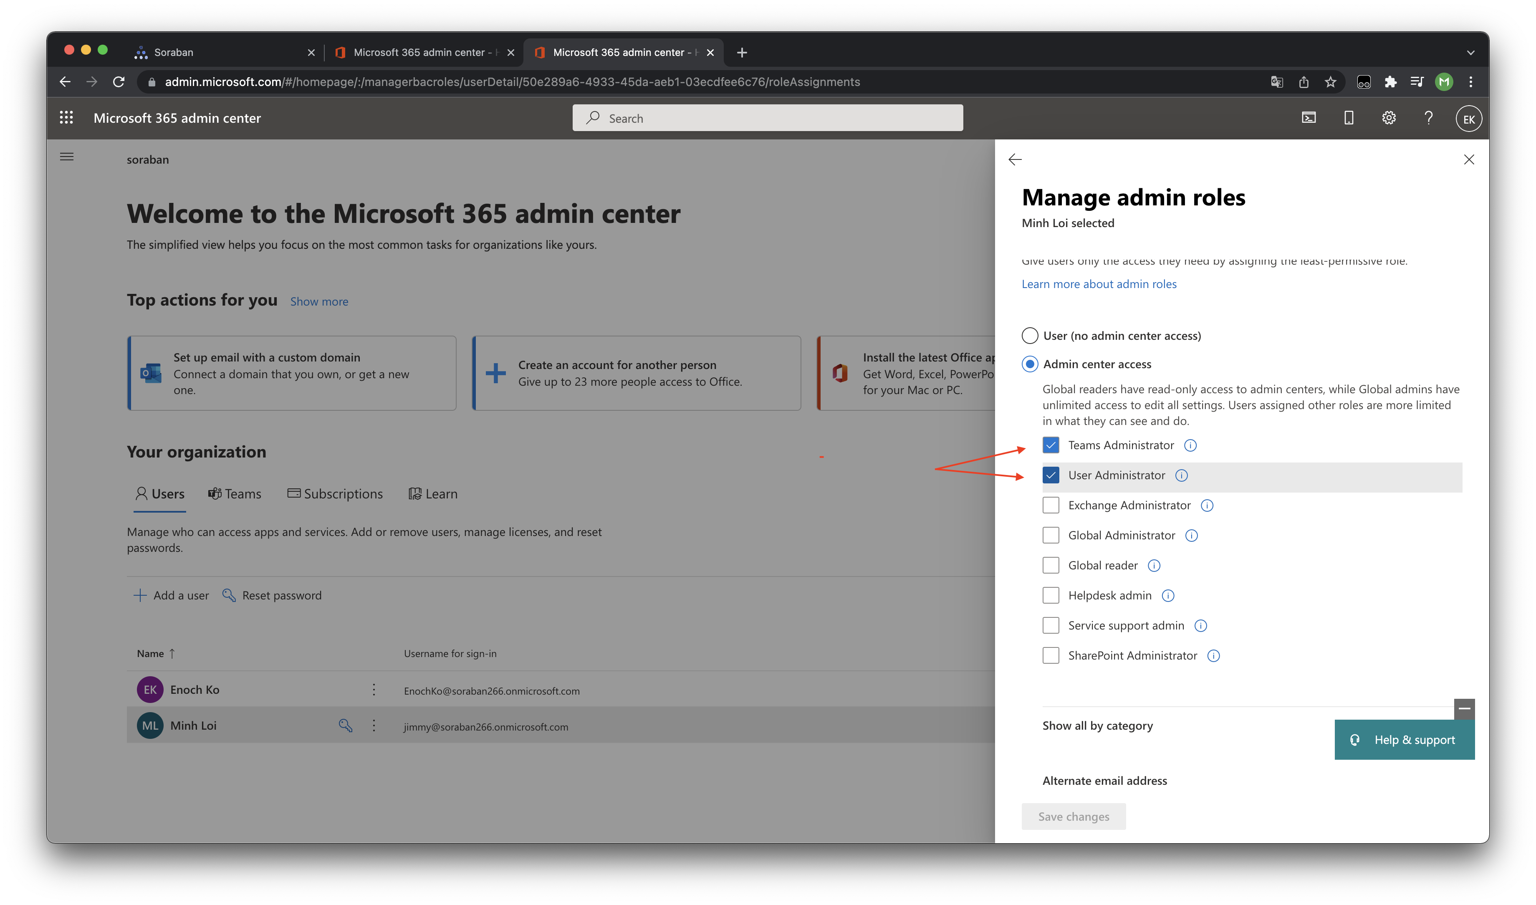
Task: Check Global Administrator checkbox
Action: [x=1051, y=536]
